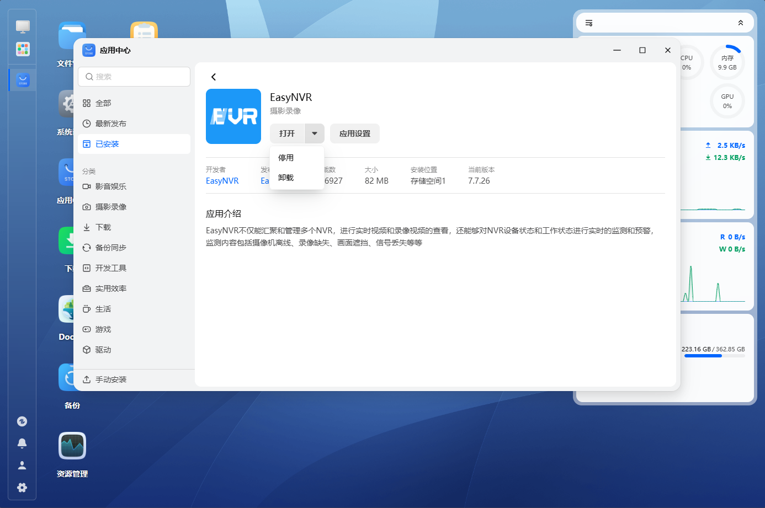Image resolution: width=765 pixels, height=508 pixels.
Task: Focus the 搜索 search field
Action: [134, 77]
